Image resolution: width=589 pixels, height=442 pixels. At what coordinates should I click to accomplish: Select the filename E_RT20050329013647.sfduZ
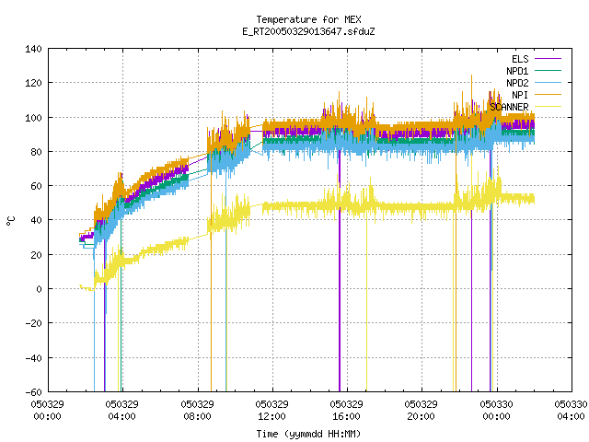(308, 31)
